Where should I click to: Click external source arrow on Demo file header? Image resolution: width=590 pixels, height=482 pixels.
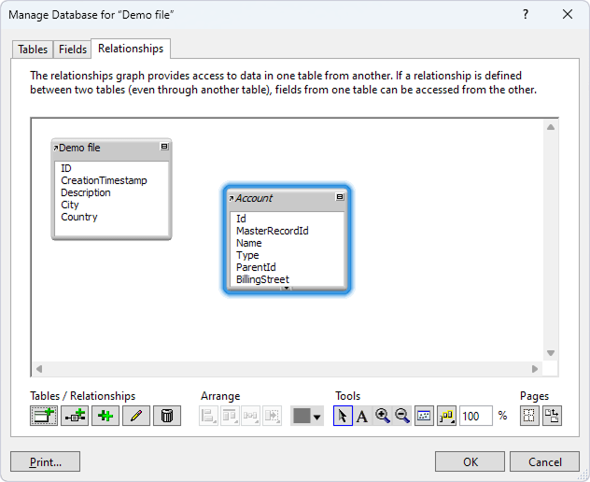pos(56,148)
